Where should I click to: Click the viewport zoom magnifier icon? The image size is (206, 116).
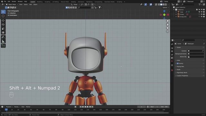pos(167,21)
